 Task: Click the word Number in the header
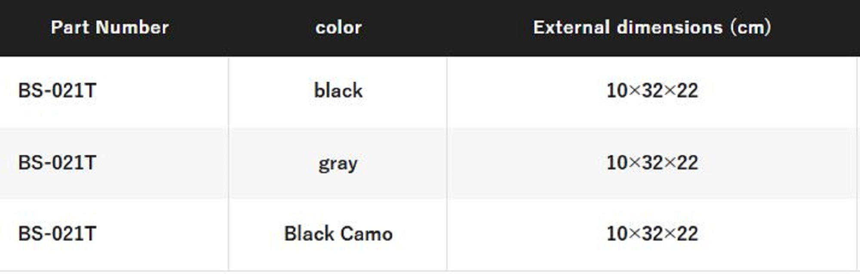132,27
